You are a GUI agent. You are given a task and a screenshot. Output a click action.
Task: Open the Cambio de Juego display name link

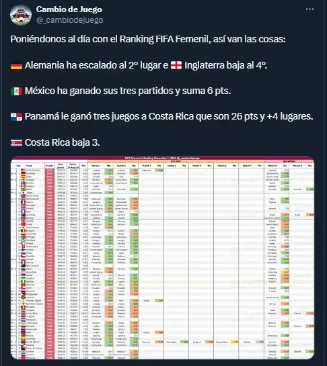(69, 9)
